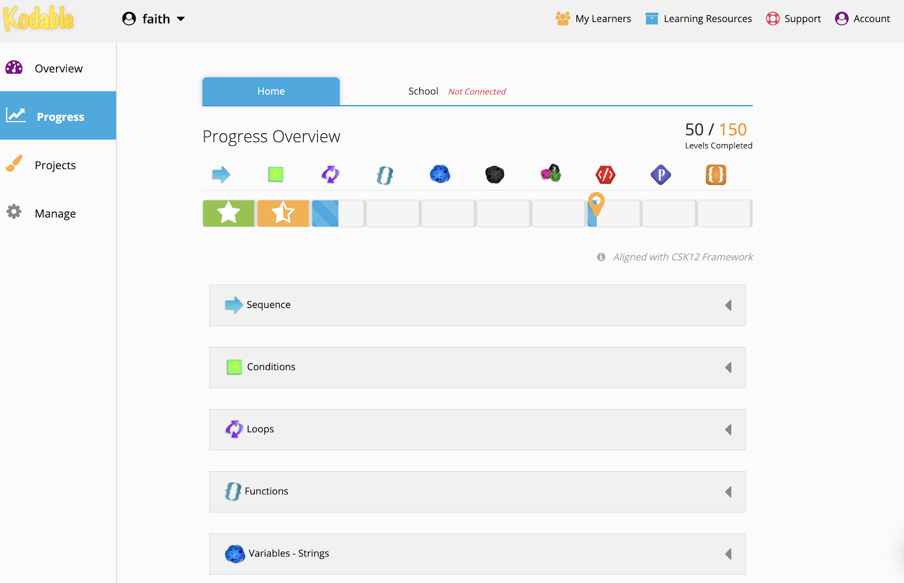Expand the Sequence section
The height and width of the screenshot is (583, 904).
click(x=477, y=305)
